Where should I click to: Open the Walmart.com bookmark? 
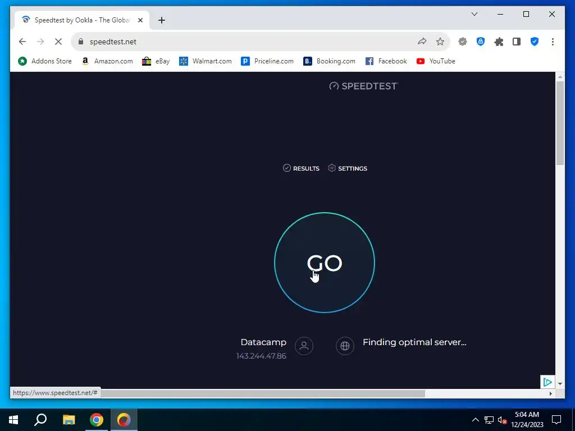[x=206, y=61]
